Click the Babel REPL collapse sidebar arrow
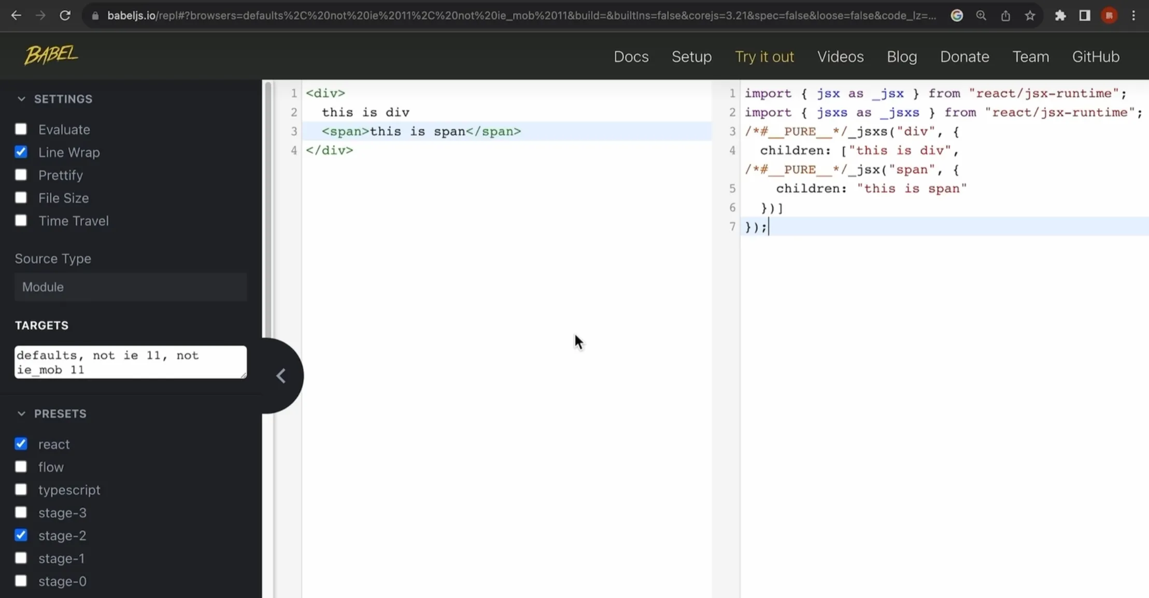Viewport: 1149px width, 598px height. pyautogui.click(x=281, y=375)
